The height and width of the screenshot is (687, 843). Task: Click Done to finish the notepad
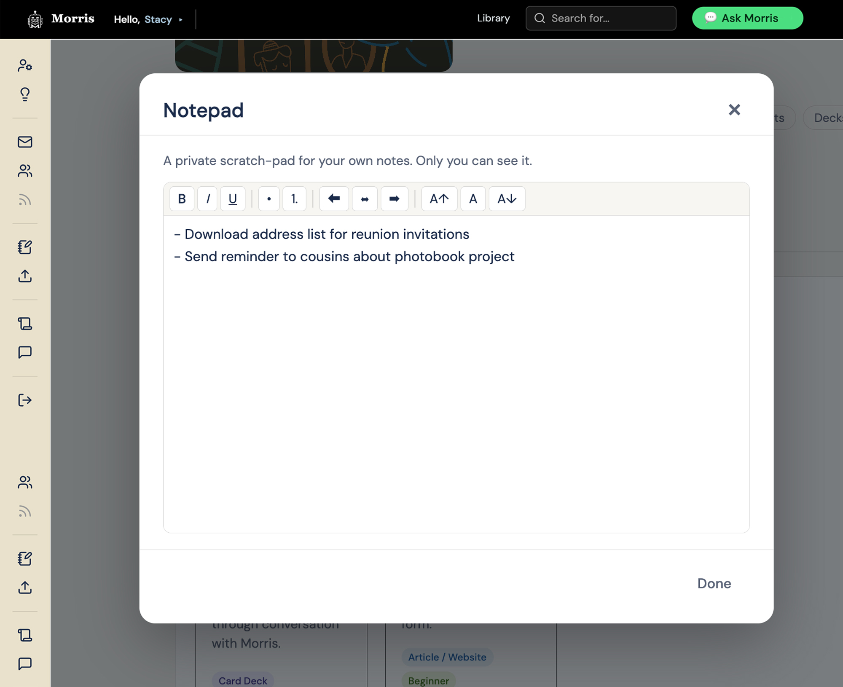click(714, 583)
